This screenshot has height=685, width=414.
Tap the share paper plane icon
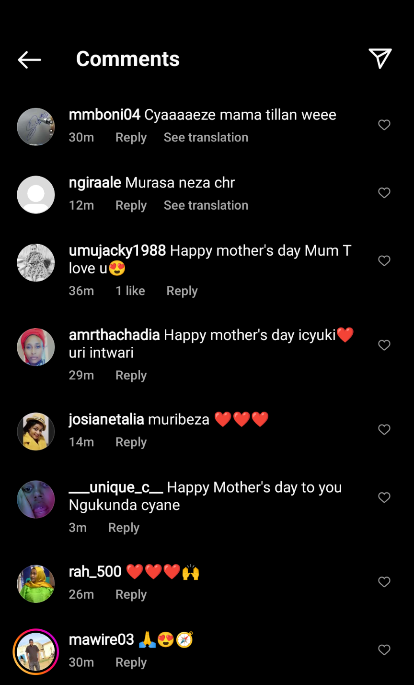tap(380, 59)
